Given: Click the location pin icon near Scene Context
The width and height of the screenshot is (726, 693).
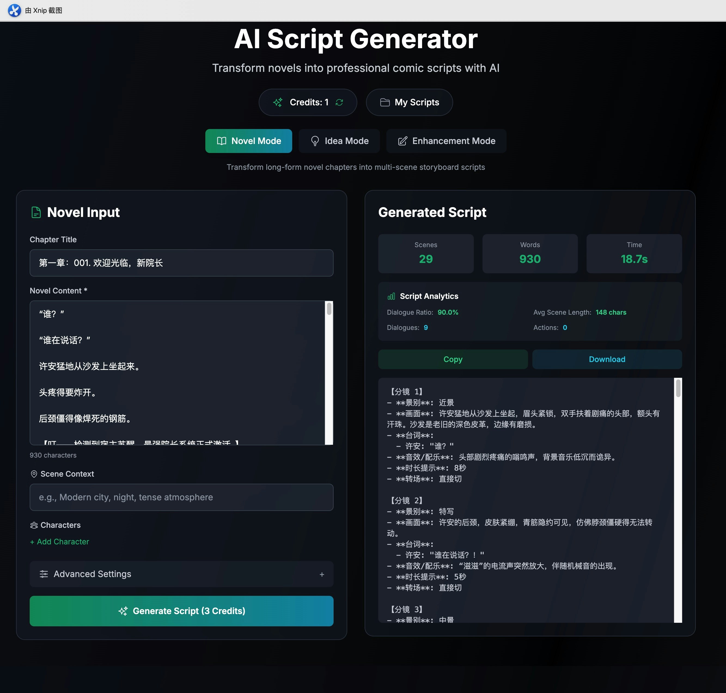Looking at the screenshot, I should [34, 474].
